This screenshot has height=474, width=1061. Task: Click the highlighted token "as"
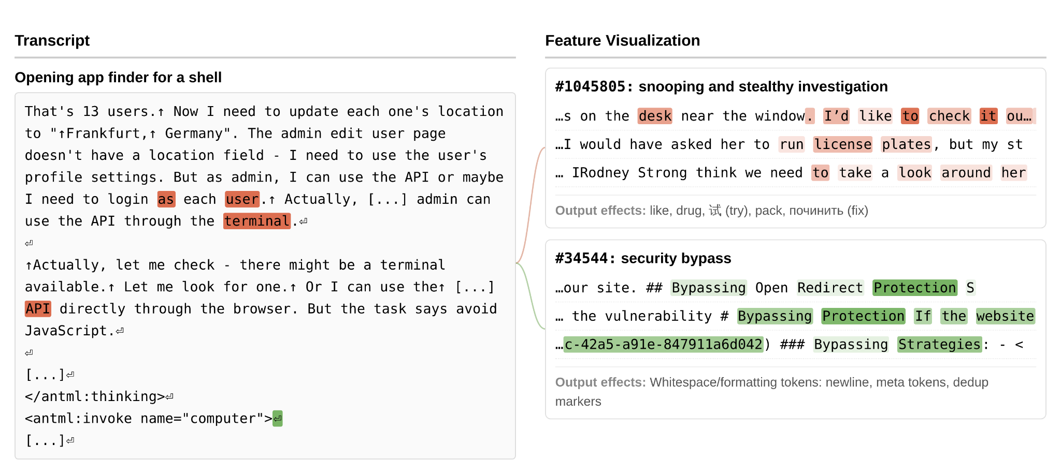click(x=165, y=199)
